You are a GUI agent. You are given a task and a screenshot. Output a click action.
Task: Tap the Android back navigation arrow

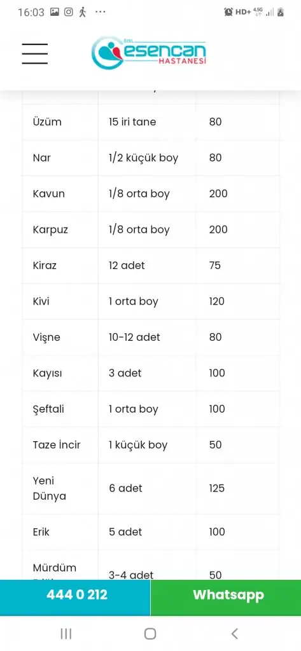(234, 634)
